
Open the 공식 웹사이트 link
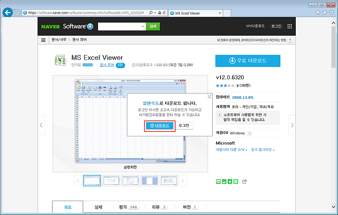pyautogui.click(x=262, y=149)
